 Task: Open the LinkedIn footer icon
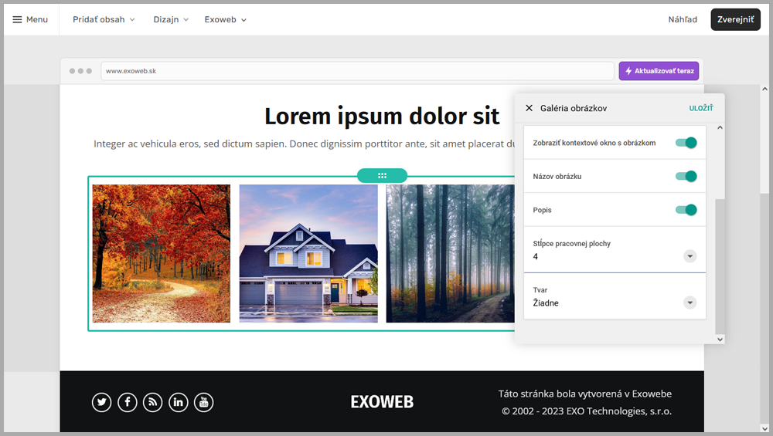coord(179,403)
